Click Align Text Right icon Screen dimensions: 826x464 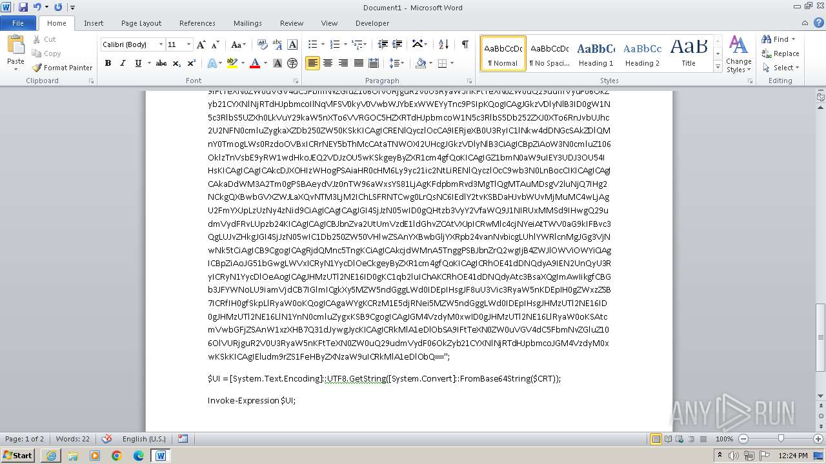[343, 63]
